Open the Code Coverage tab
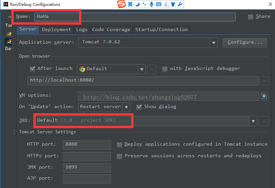 [111, 30]
